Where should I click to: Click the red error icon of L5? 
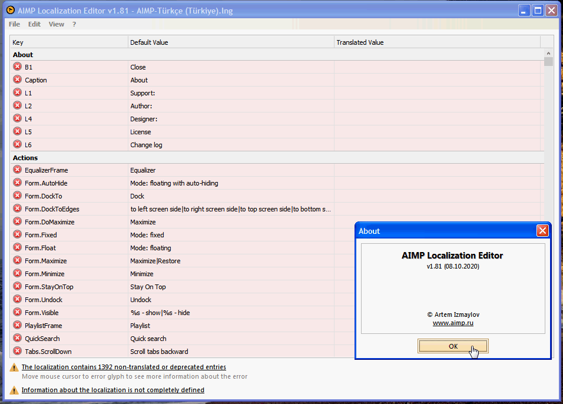17,131
